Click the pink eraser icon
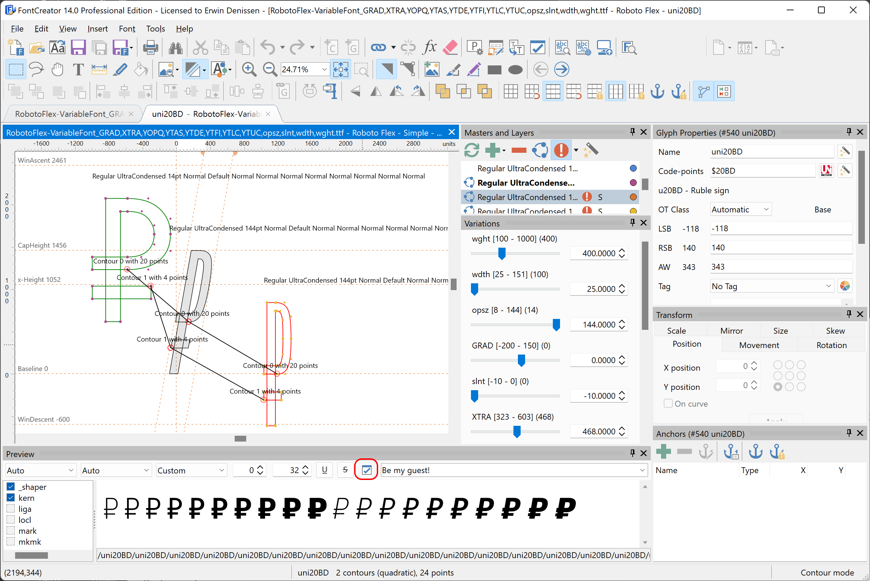Image resolution: width=870 pixels, height=581 pixels. [x=450, y=48]
